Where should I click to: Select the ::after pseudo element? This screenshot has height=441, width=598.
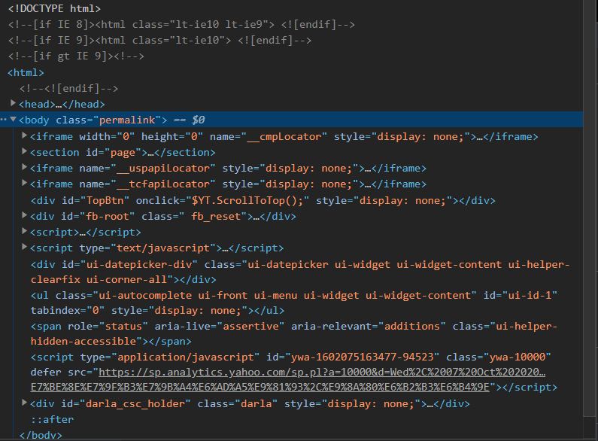(52, 420)
